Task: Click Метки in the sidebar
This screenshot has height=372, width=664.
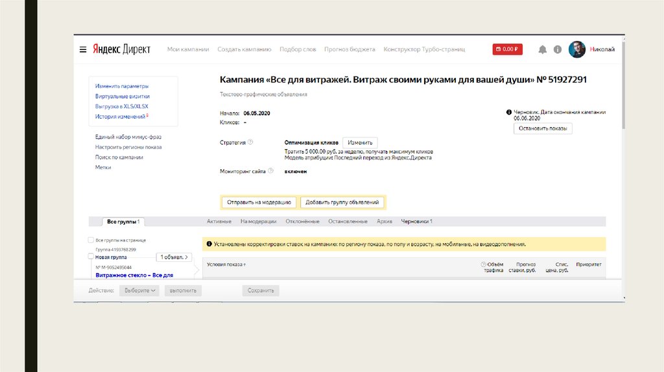Action: pyautogui.click(x=103, y=167)
